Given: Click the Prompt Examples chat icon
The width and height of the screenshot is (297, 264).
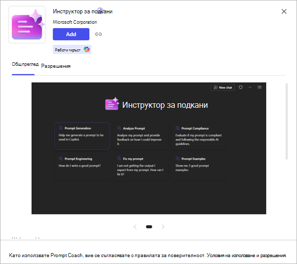Looking at the screenshot, I should coord(178,159).
